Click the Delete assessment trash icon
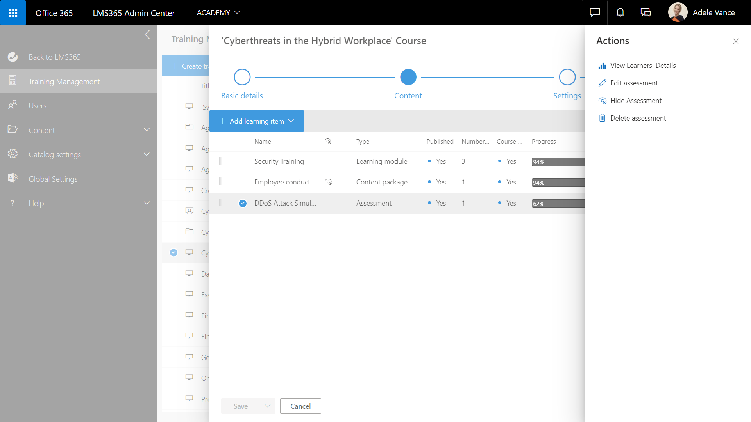The image size is (751, 422). click(602, 118)
